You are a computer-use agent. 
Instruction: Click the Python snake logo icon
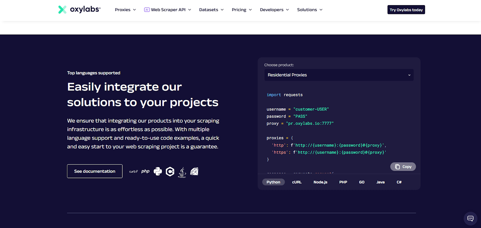point(158,171)
